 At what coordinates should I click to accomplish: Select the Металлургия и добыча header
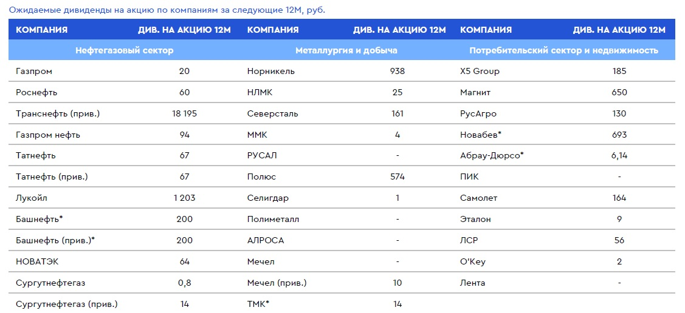coord(346,50)
